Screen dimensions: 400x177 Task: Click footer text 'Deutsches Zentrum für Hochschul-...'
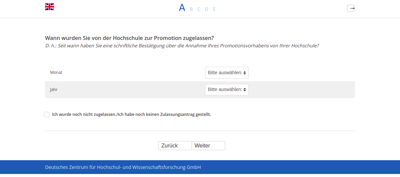click(123, 167)
